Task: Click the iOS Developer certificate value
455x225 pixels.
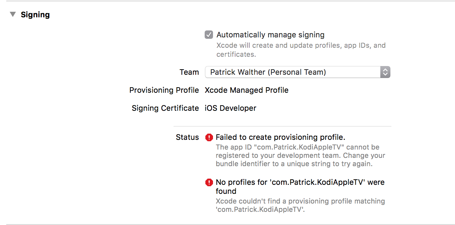Action: [230, 108]
